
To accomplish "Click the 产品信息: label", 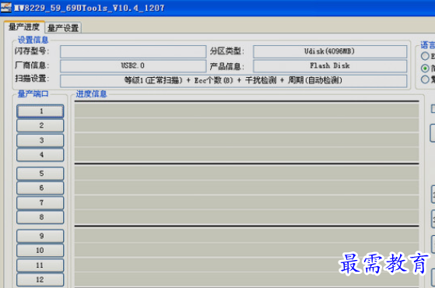I will click(x=226, y=67).
